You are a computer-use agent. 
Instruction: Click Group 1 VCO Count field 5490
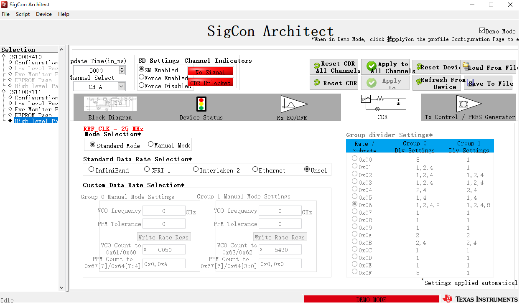[280, 250]
